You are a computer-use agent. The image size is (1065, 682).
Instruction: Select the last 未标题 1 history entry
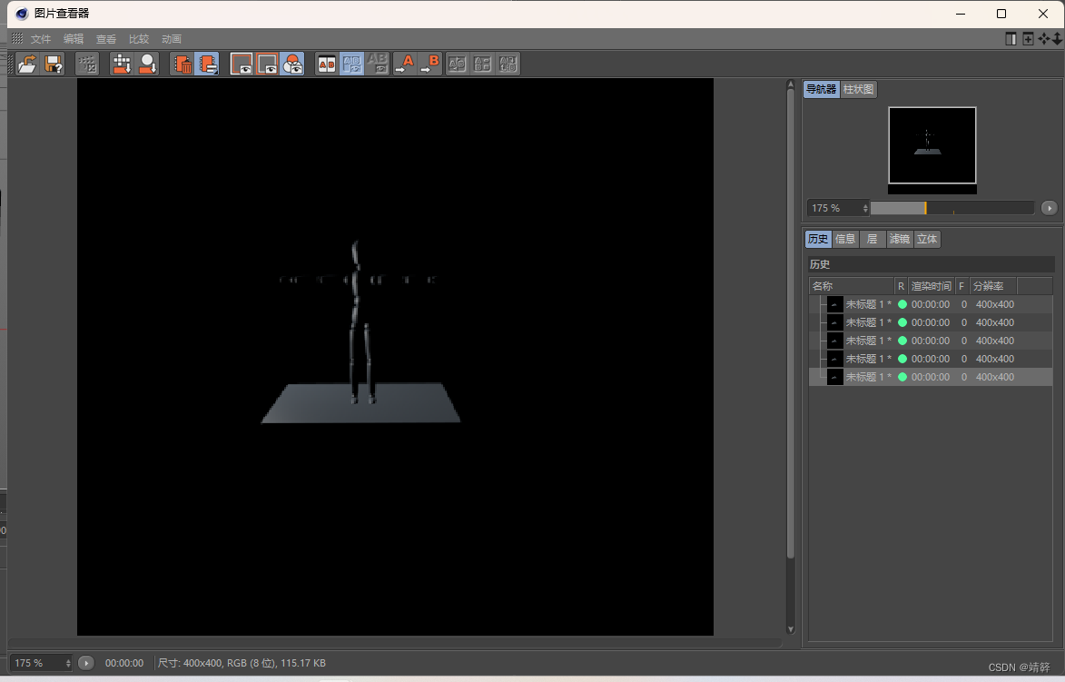coord(867,377)
